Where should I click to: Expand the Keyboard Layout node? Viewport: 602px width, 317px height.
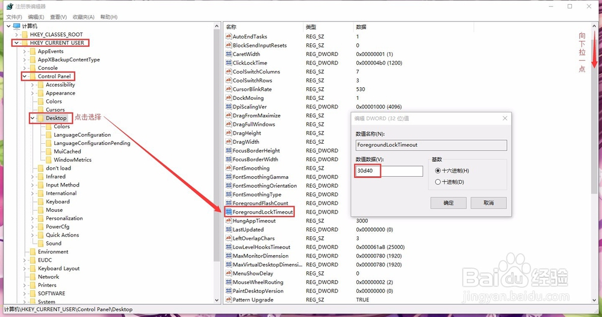click(x=24, y=269)
